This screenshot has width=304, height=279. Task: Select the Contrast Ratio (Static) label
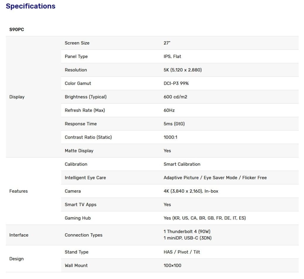[x=88, y=137]
